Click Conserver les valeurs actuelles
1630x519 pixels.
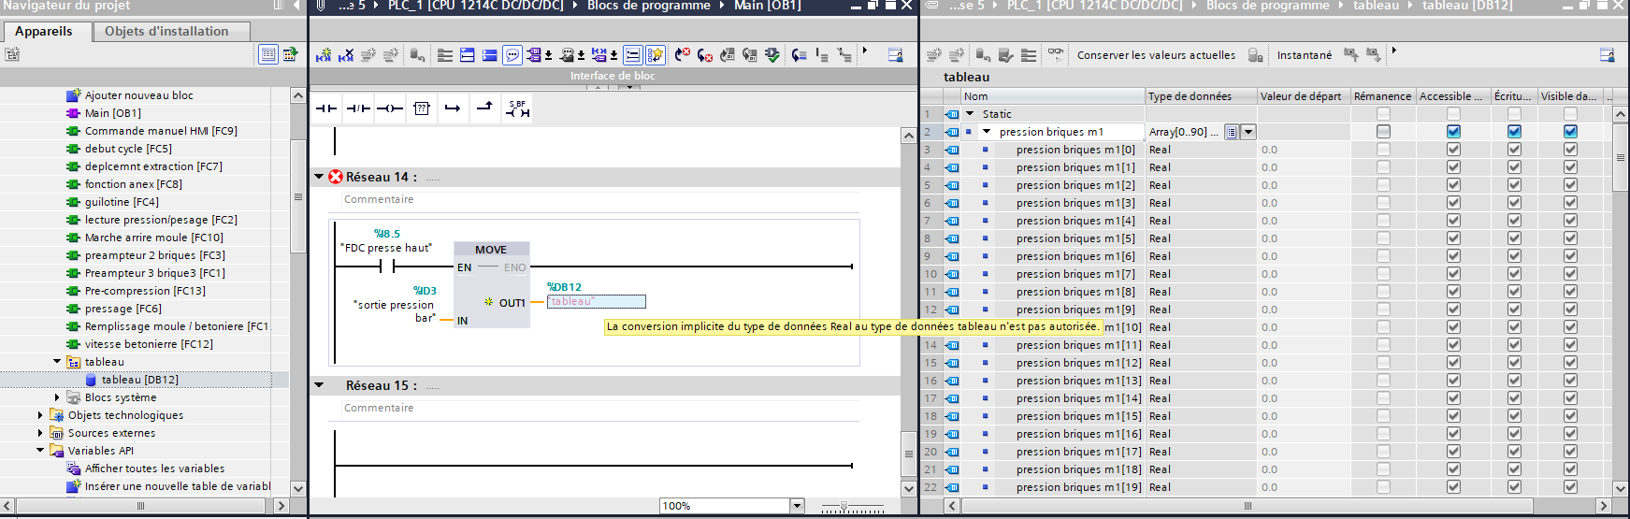tap(1156, 55)
